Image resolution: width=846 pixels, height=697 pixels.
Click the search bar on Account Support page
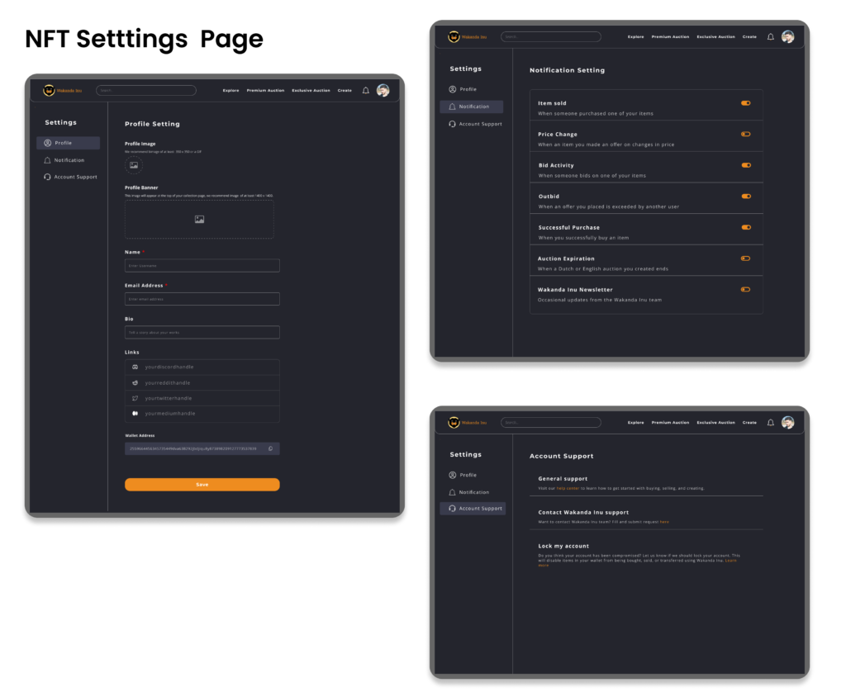pos(550,422)
